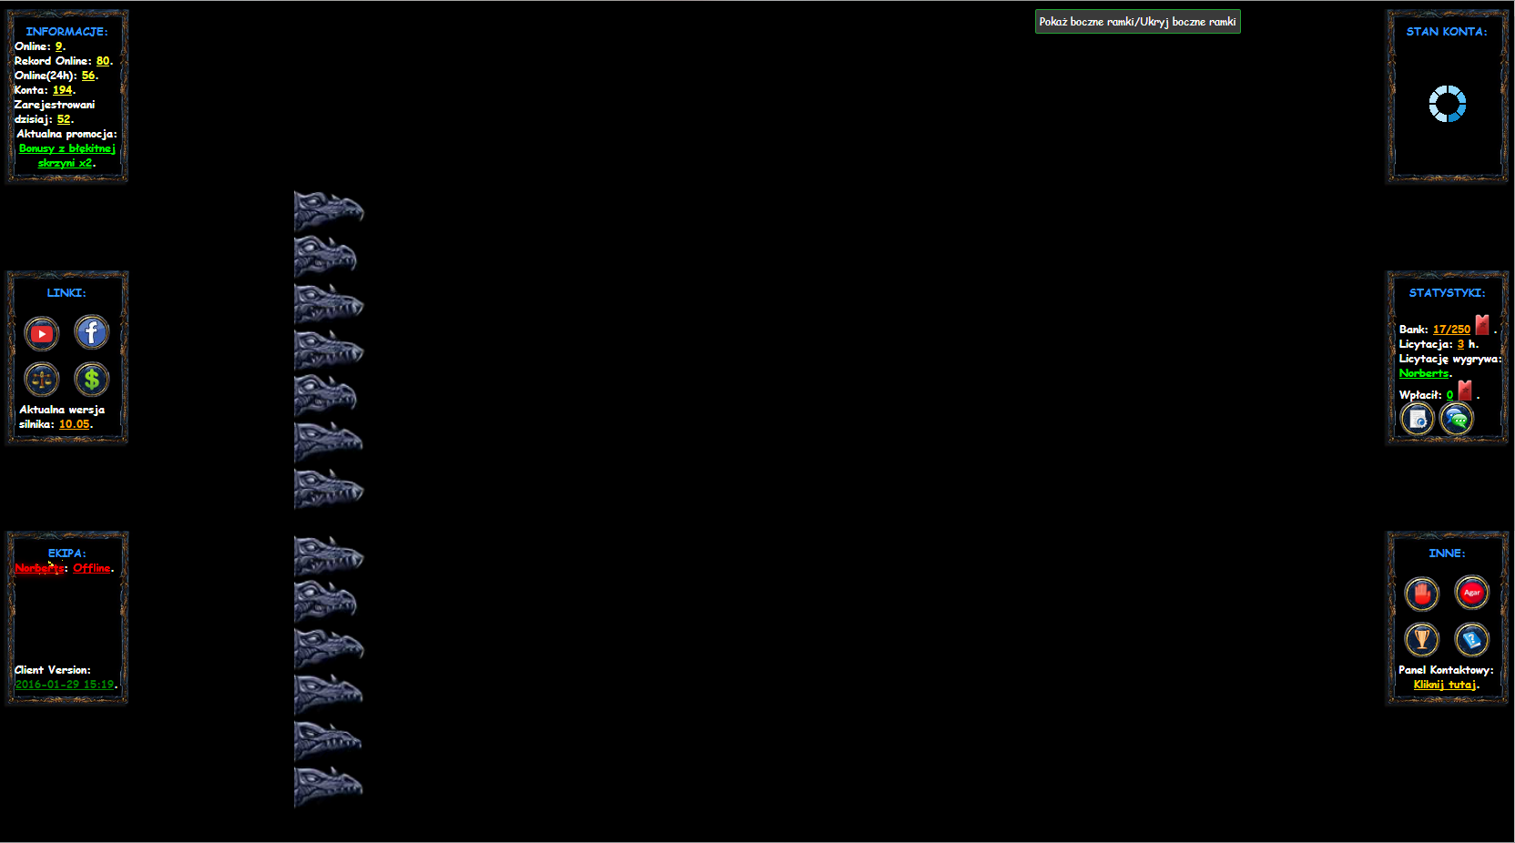Image resolution: width=1515 pixels, height=843 pixels.
Task: Open the blue help book icon
Action: [x=1471, y=639]
